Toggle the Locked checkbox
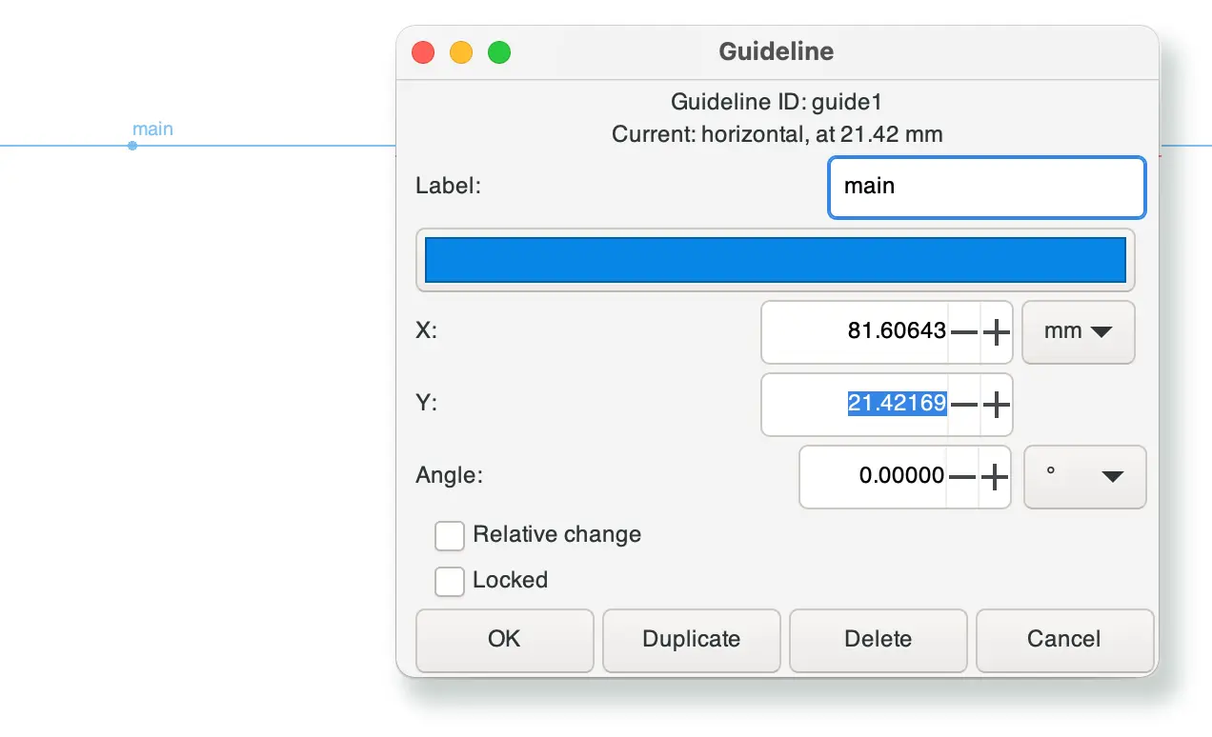 click(450, 581)
